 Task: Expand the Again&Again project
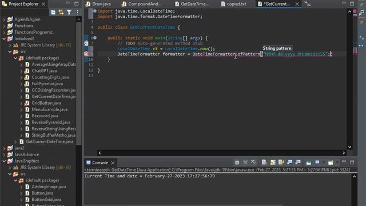[4, 19]
